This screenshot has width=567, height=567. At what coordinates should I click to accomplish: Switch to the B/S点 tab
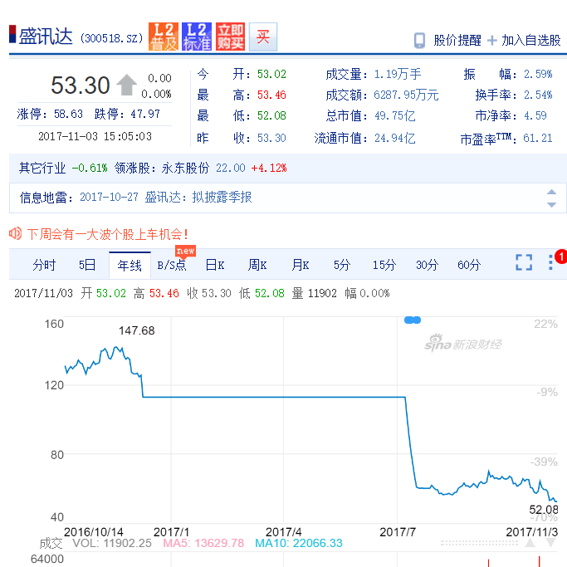click(172, 265)
